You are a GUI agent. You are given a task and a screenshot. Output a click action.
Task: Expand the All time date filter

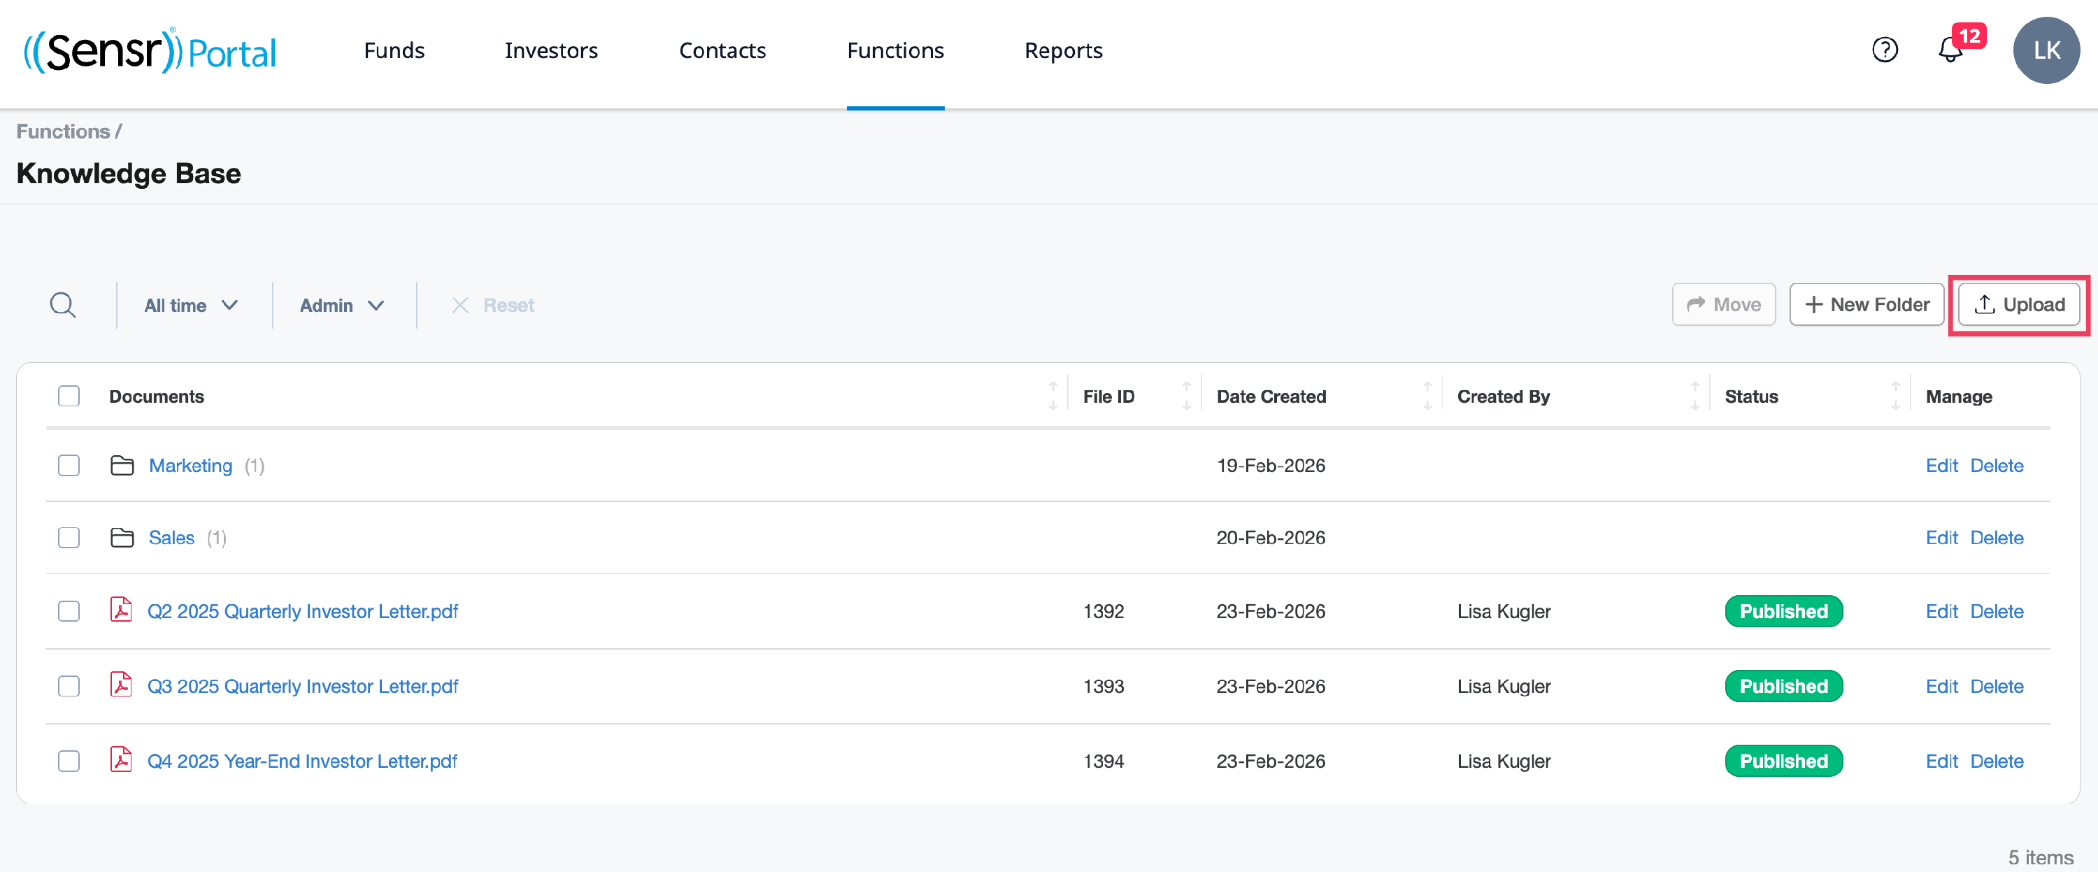tap(192, 306)
